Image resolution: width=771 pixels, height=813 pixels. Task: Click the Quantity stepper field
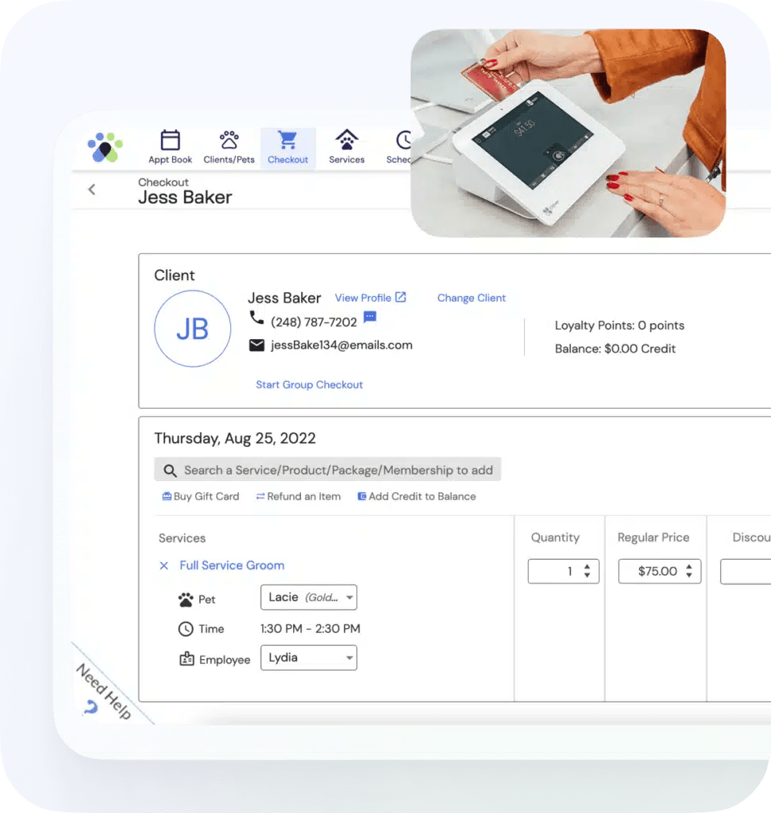[563, 572]
